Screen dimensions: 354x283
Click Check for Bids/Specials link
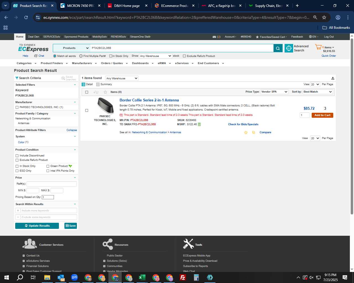pyautogui.click(x=243, y=124)
